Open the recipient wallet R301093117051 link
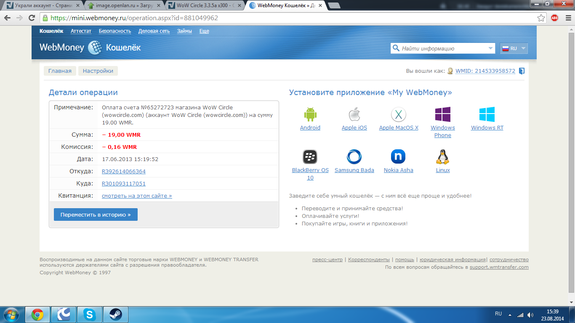The width and height of the screenshot is (575, 323). 124,184
